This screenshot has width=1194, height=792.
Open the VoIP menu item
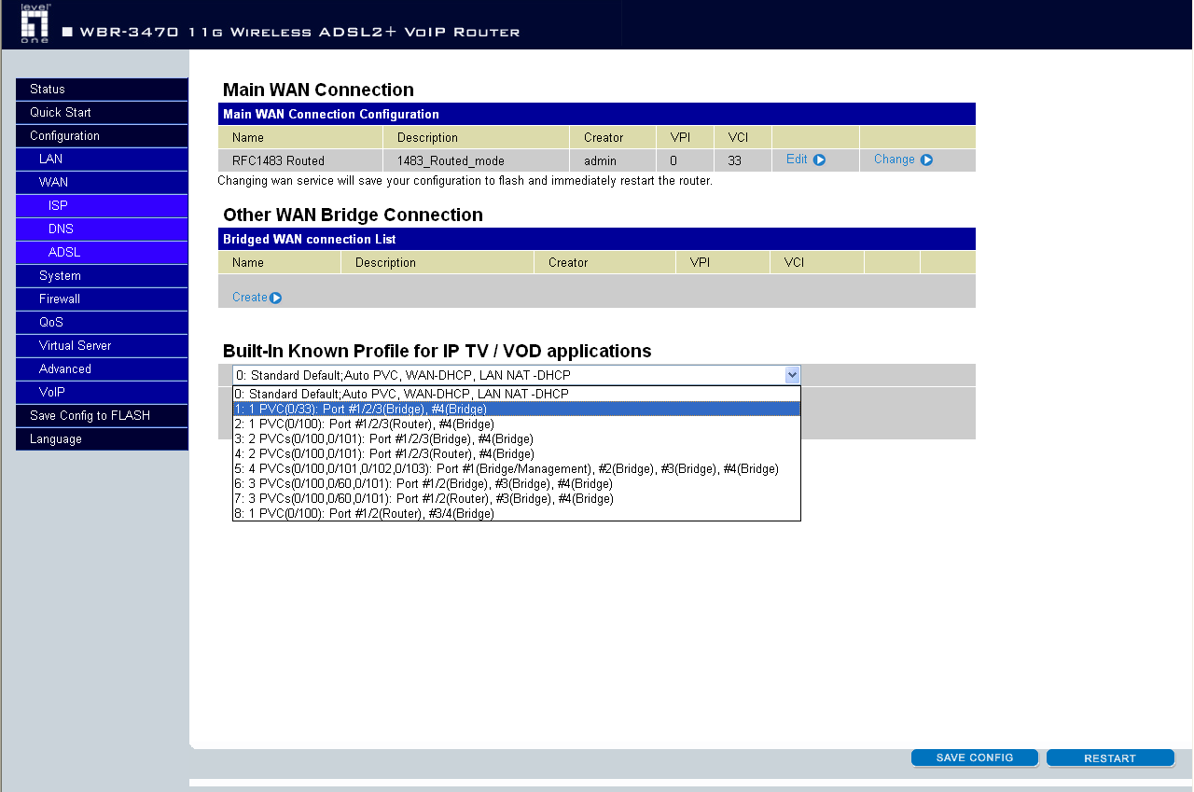click(102, 393)
